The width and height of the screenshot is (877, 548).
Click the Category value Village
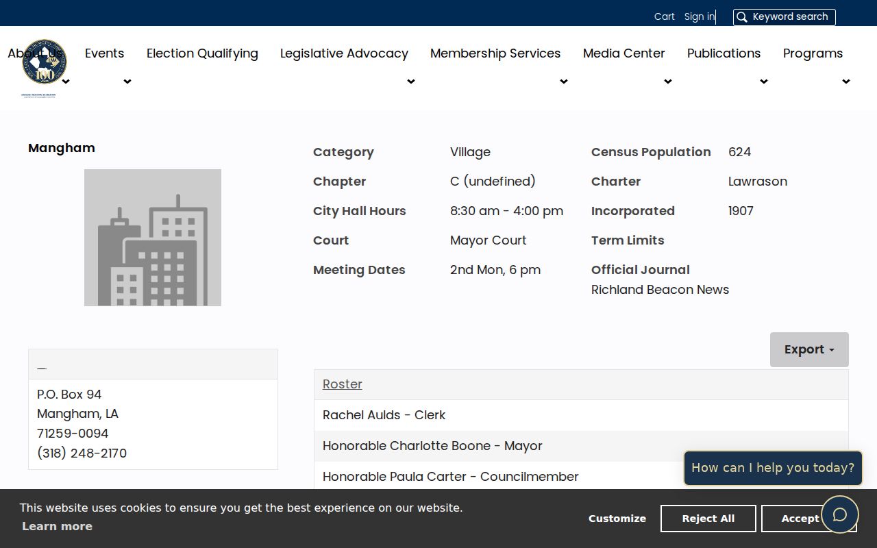(x=470, y=152)
